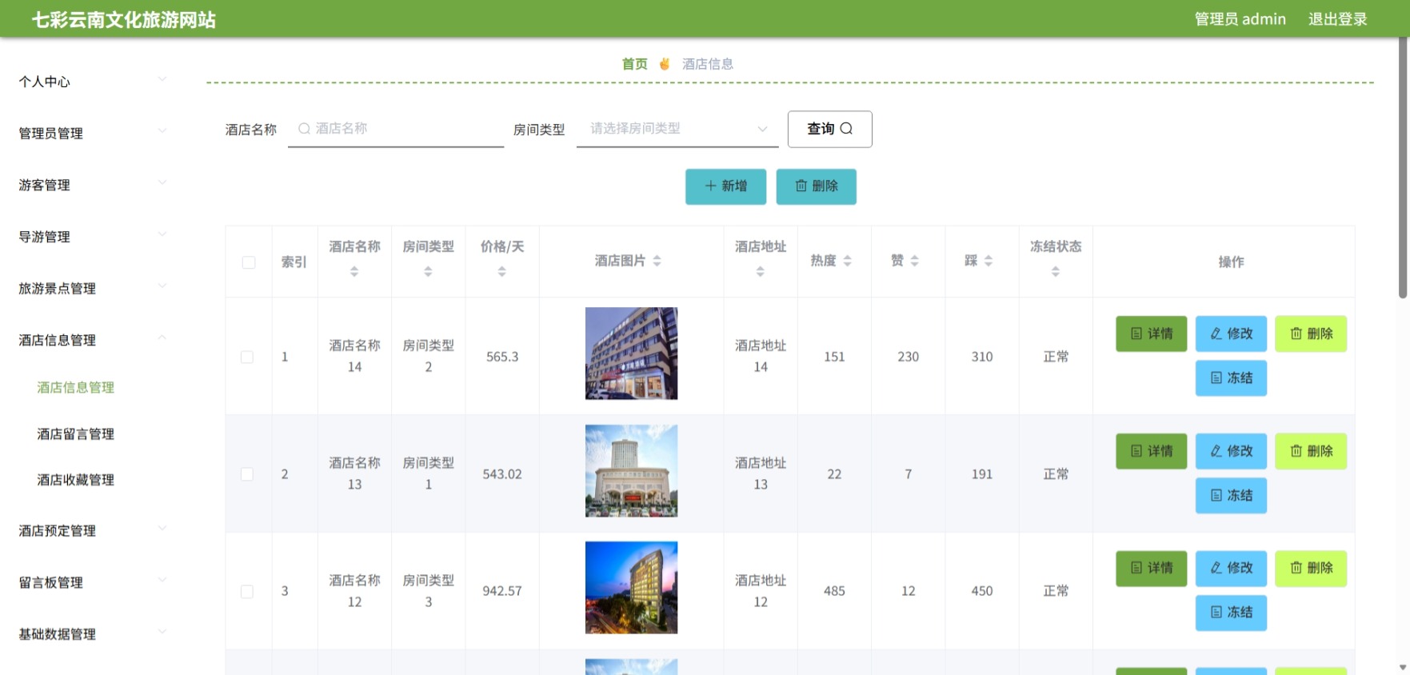Go to 首页 breadcrumb link
The width and height of the screenshot is (1410, 675).
[x=635, y=64]
